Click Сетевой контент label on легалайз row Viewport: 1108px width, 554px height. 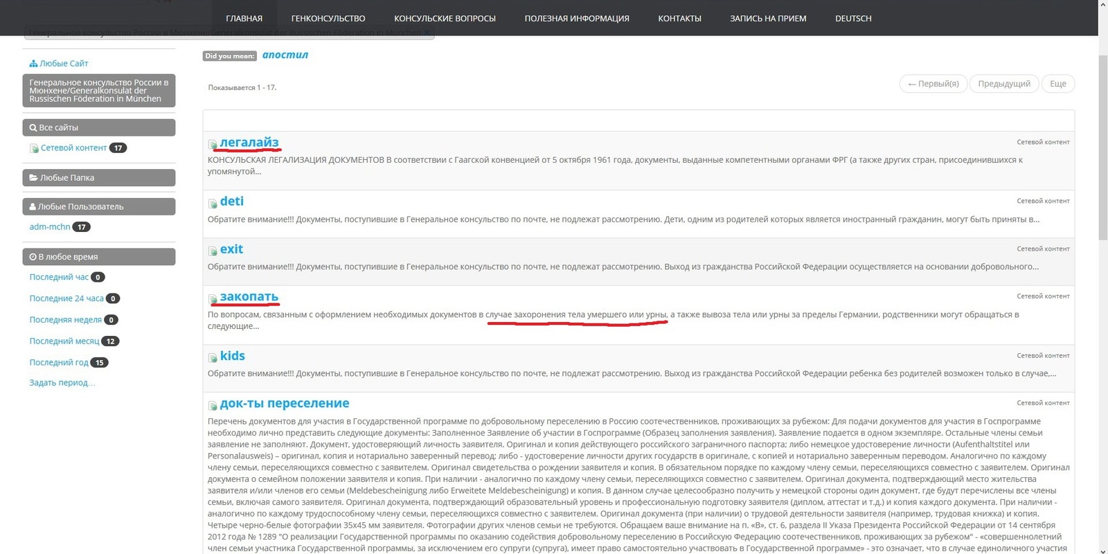(1043, 142)
